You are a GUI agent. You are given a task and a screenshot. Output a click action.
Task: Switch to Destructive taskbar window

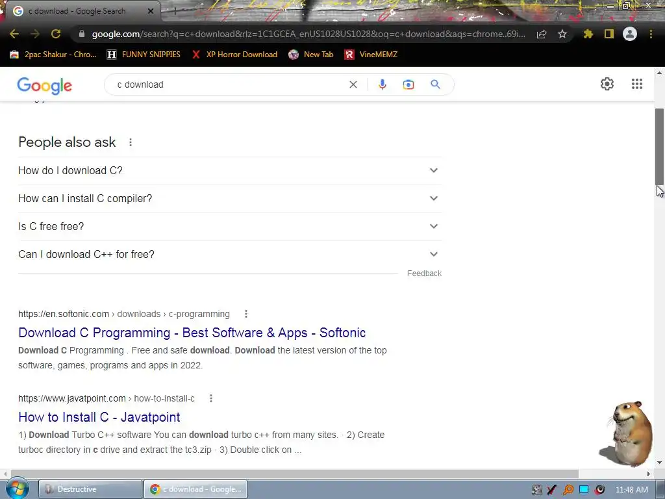click(x=90, y=489)
